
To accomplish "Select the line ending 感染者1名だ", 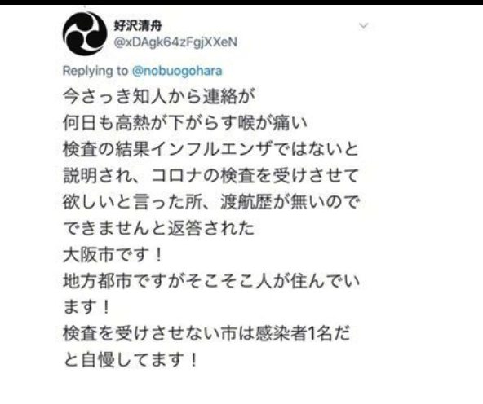I will 206,334.
